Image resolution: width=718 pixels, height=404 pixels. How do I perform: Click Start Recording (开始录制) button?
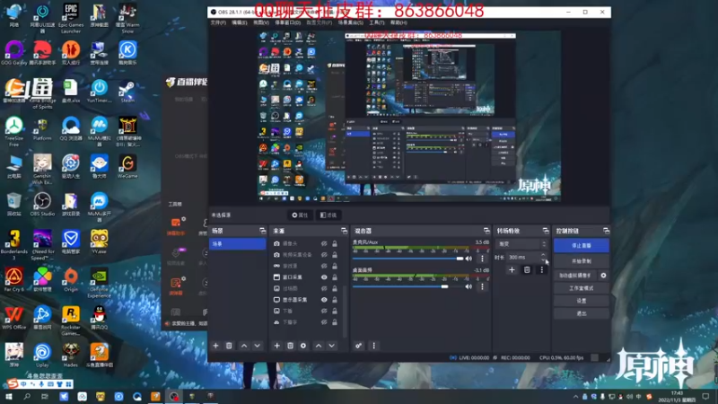(x=581, y=261)
